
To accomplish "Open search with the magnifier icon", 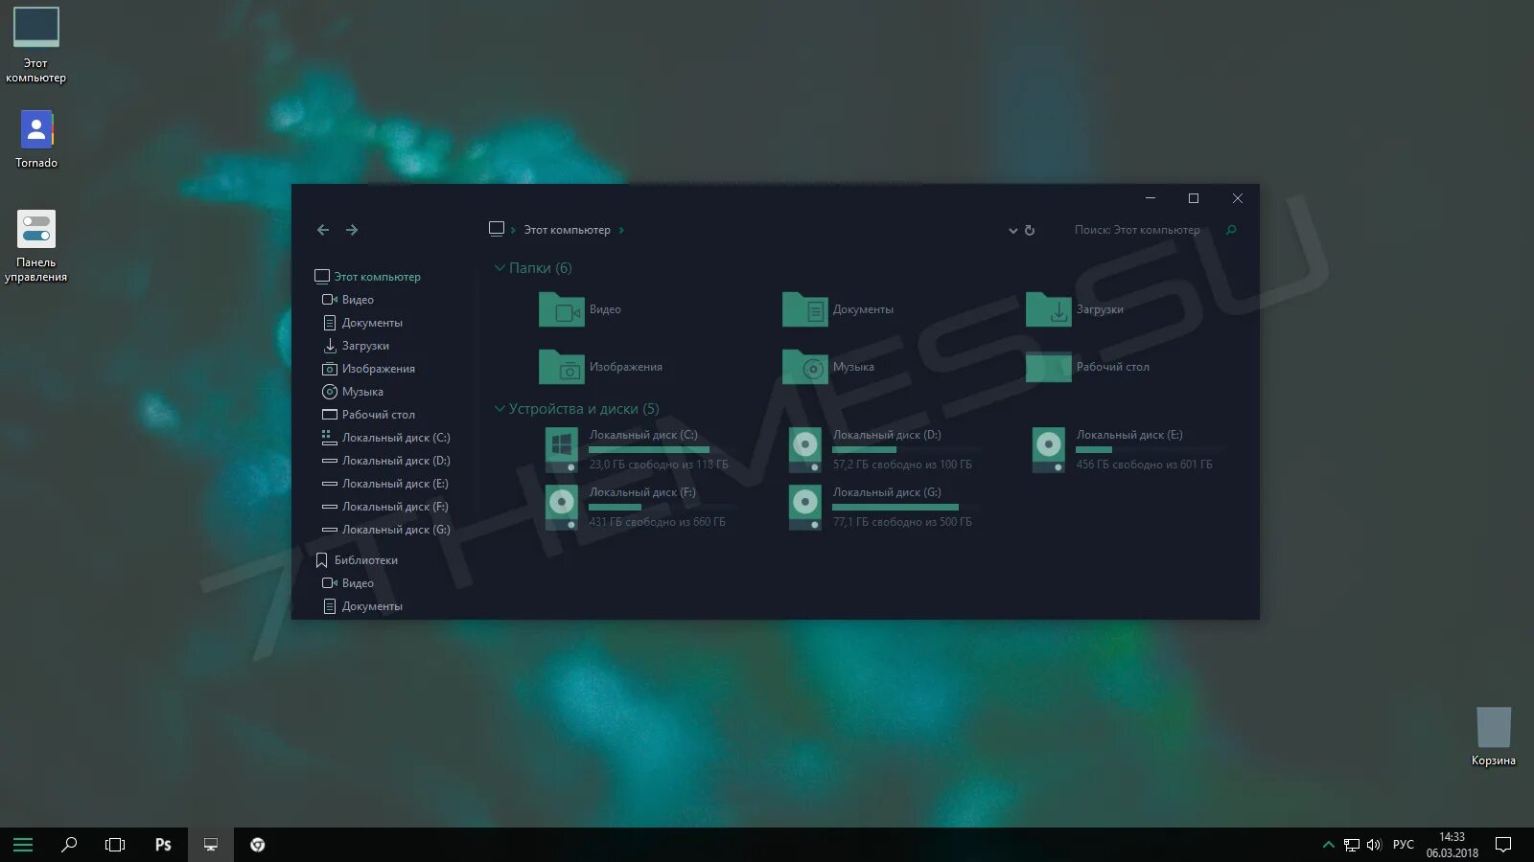I will coord(1231,230).
